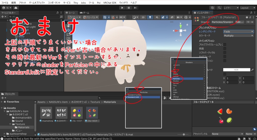Toggle grid snapping icon with magnet

pyautogui.click(x=113, y=17)
